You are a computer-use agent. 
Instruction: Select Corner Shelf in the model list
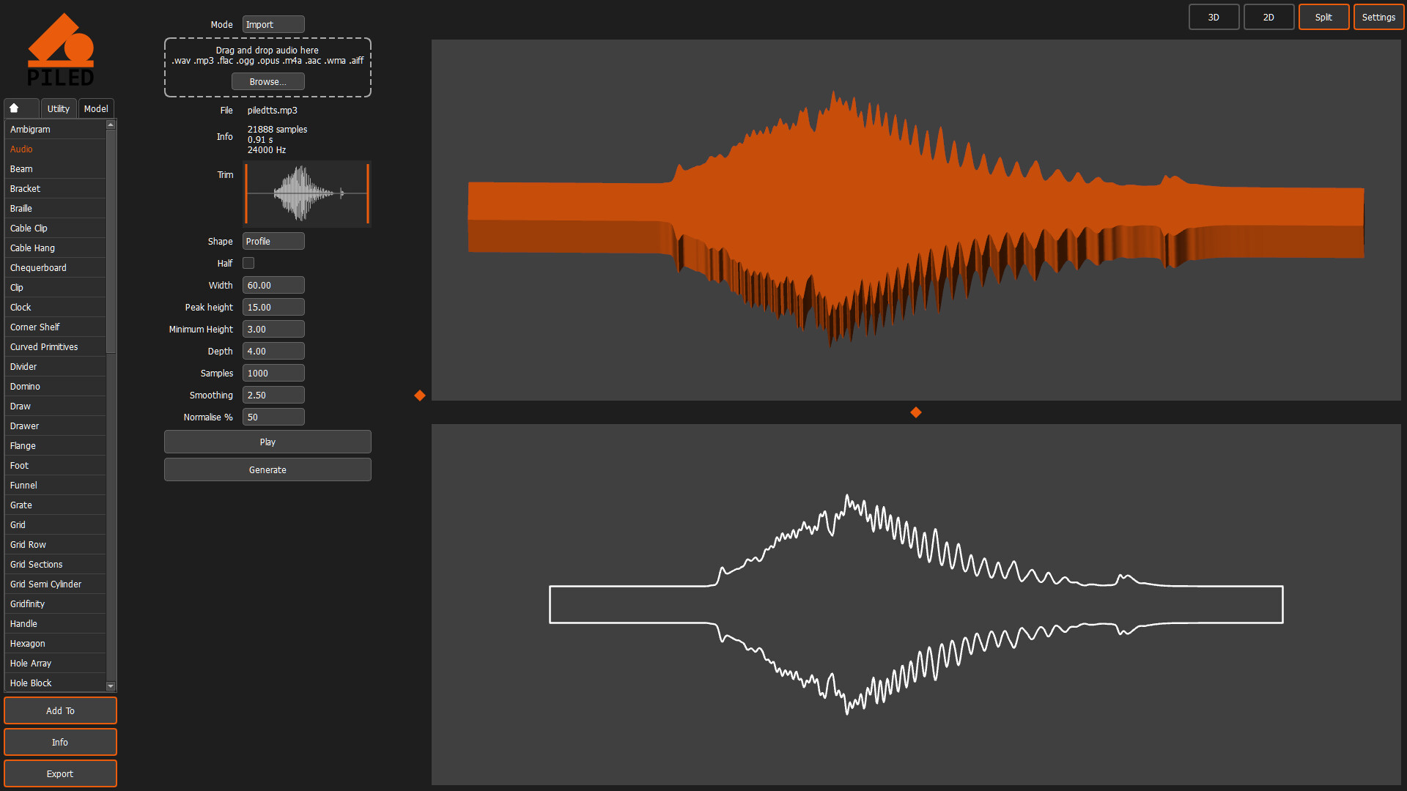pyautogui.click(x=55, y=327)
